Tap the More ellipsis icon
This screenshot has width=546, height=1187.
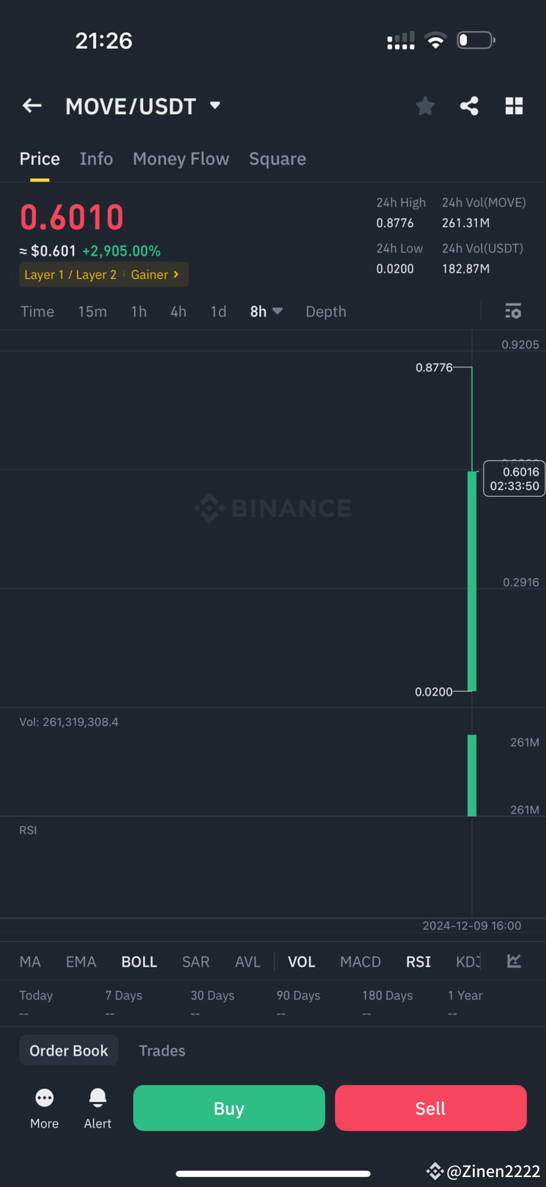click(44, 1097)
